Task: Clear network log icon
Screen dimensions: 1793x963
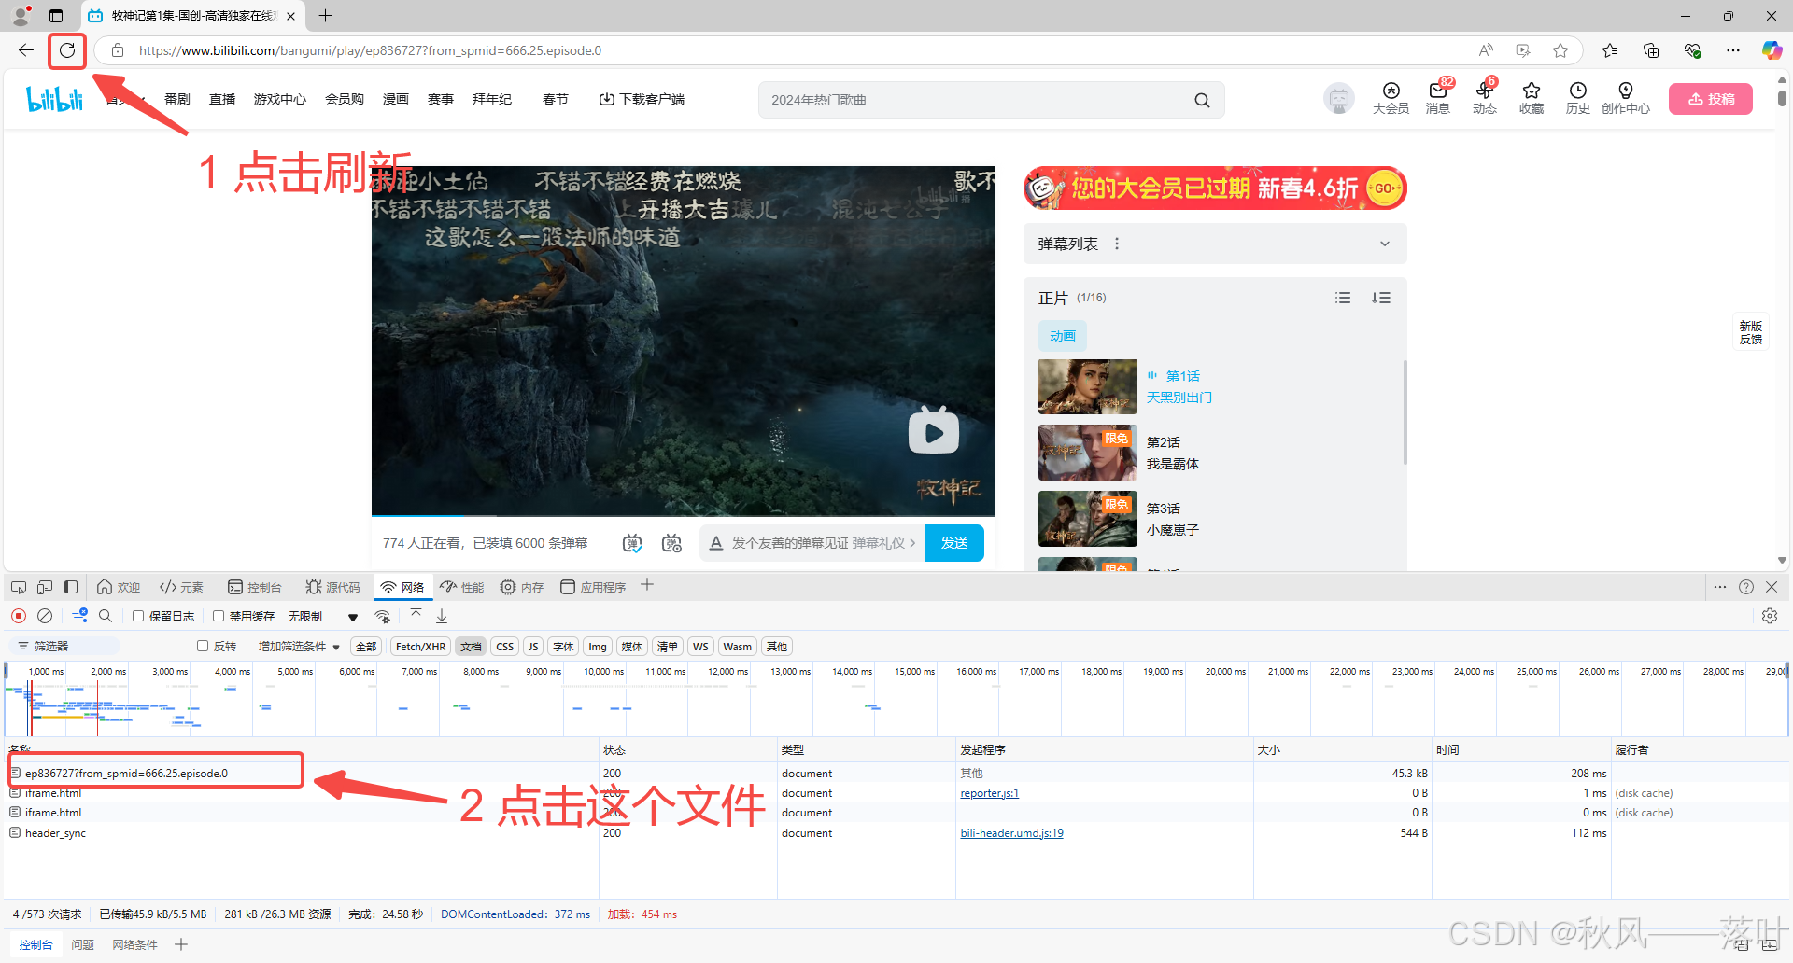Action: click(x=45, y=616)
